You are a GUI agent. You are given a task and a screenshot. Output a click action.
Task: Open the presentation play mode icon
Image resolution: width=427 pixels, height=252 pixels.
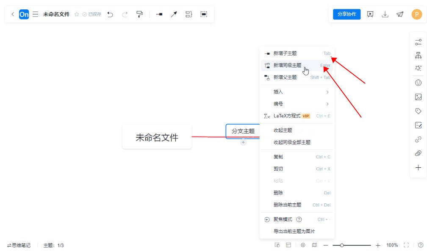pos(370,14)
